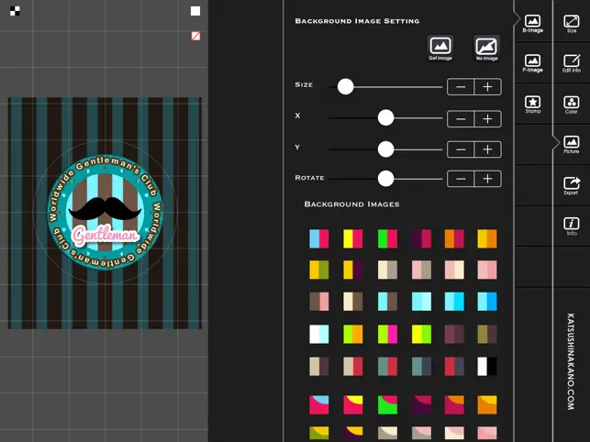Select the lime and orange striped background

tap(353, 334)
